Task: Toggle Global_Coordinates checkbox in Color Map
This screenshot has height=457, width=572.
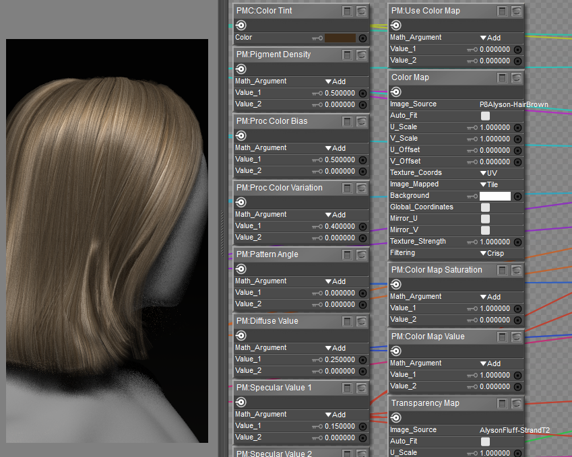Action: coord(485,207)
